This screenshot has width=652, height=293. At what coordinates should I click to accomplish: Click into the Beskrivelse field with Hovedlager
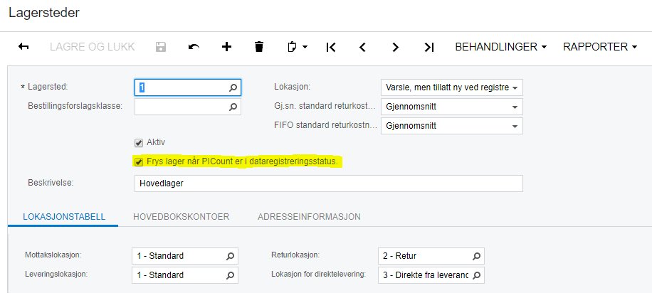click(329, 183)
